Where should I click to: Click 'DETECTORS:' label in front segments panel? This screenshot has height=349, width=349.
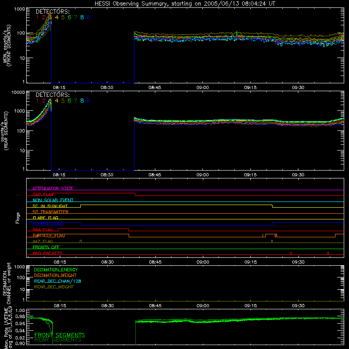click(52, 11)
